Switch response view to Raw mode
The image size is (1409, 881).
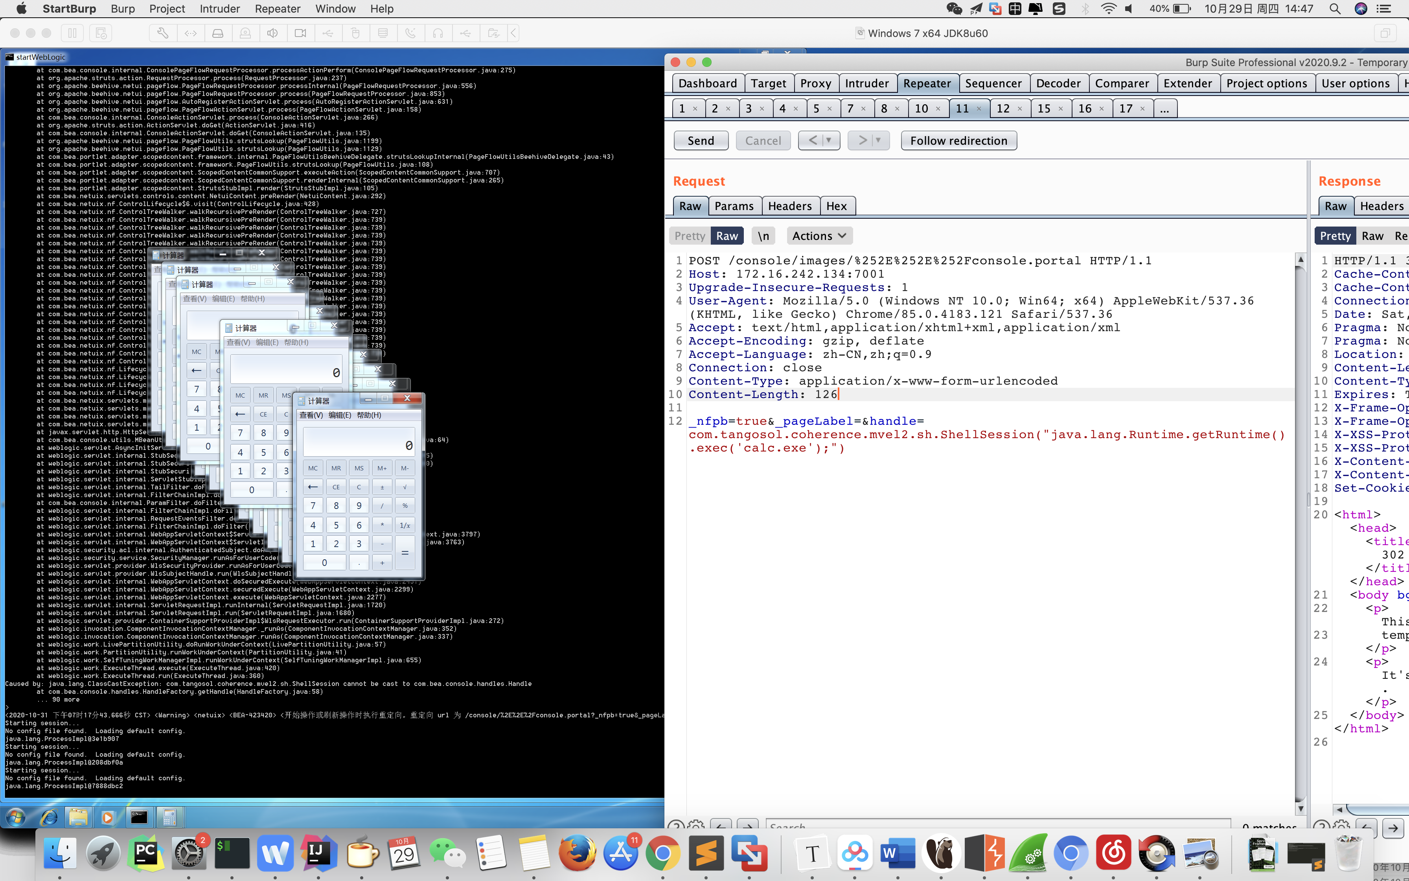1372,236
